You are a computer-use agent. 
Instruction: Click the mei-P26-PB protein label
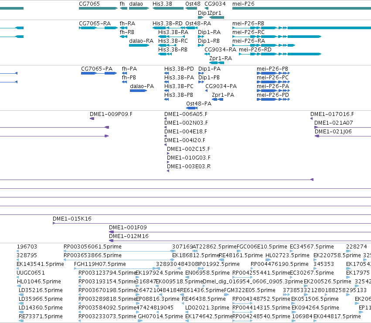click(x=272, y=69)
